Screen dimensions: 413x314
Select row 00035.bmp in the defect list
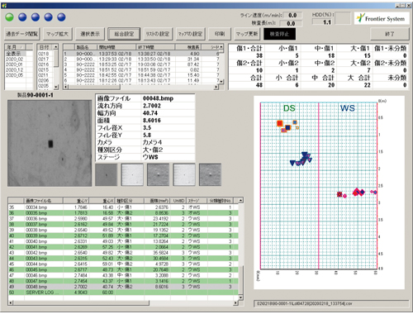[123, 213]
